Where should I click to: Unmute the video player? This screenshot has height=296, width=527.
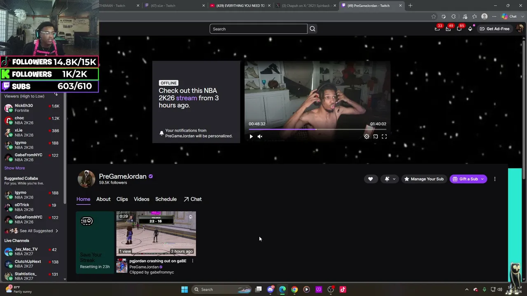click(260, 136)
